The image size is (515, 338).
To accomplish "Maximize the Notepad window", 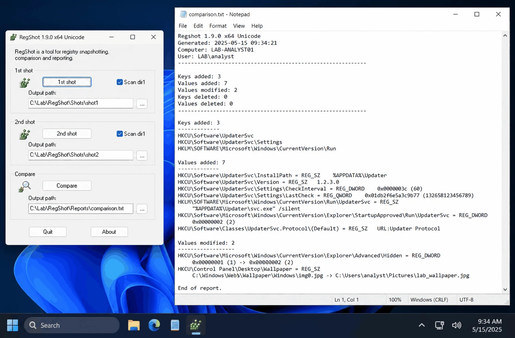I will click(477, 14).
